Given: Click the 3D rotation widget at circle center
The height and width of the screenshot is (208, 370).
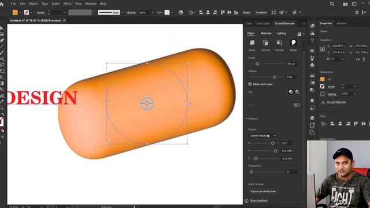Looking at the screenshot, I should (x=147, y=103).
